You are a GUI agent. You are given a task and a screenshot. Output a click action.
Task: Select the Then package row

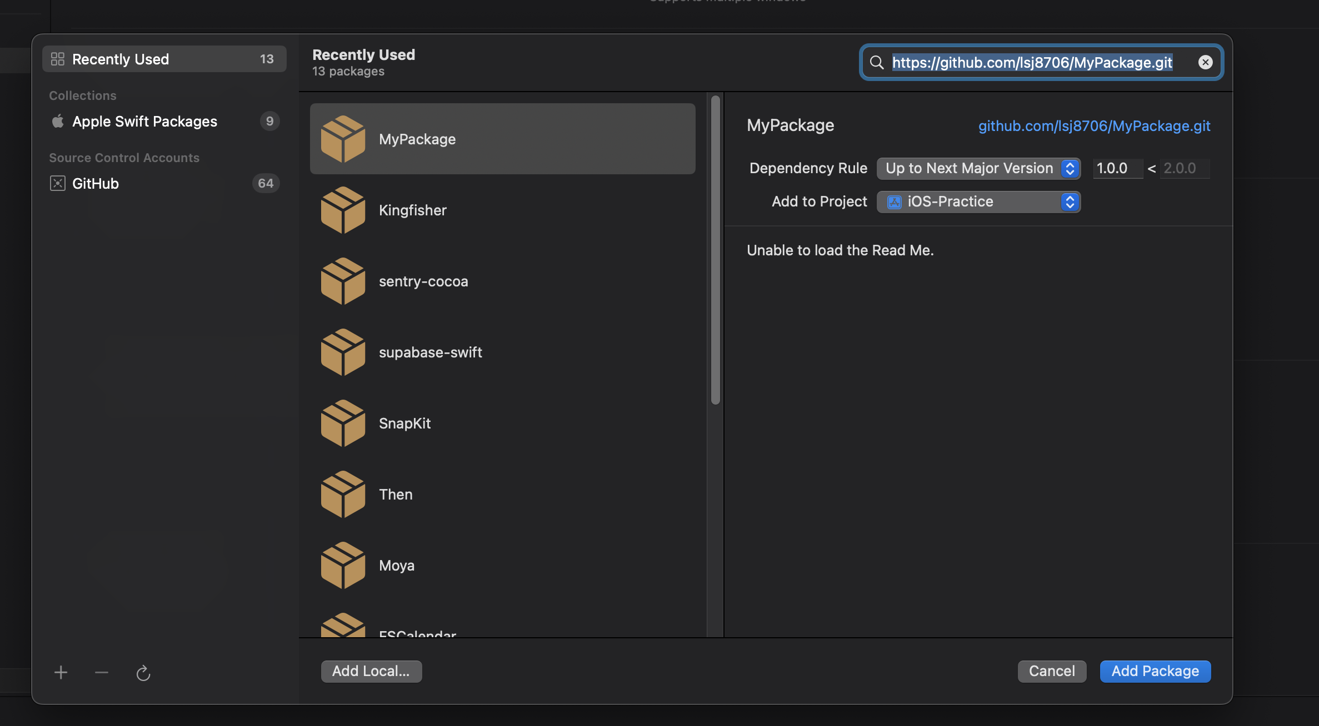pos(503,494)
